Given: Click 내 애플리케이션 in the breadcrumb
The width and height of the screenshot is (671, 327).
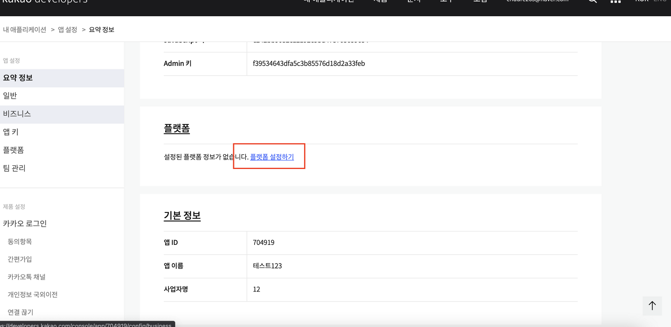Looking at the screenshot, I should [x=25, y=30].
